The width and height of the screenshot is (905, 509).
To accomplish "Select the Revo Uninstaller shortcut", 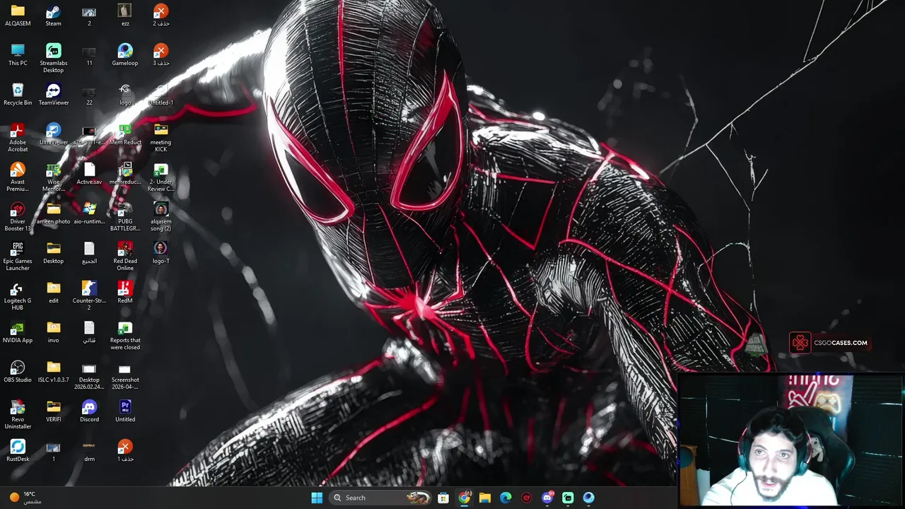I will [18, 414].
